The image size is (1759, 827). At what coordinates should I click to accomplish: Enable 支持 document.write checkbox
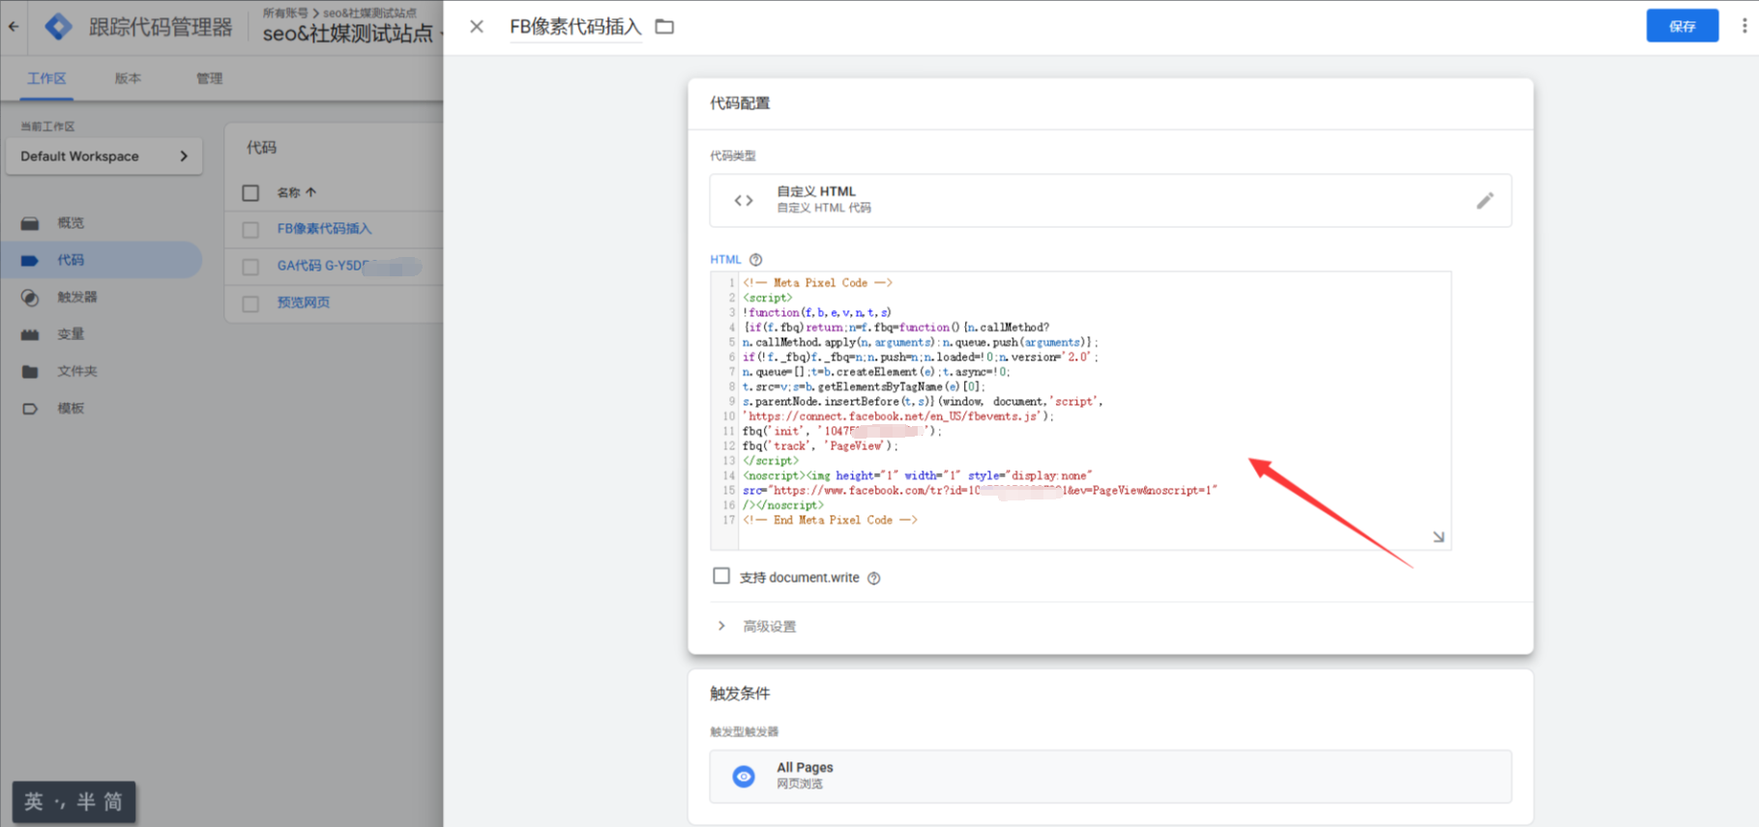pos(721,577)
